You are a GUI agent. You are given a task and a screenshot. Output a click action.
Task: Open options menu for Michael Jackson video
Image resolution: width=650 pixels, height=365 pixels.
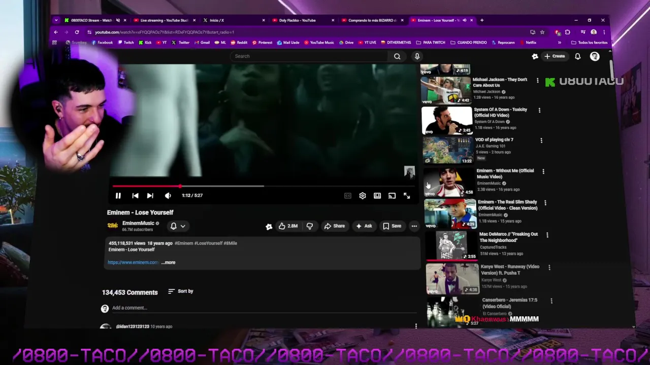537,80
